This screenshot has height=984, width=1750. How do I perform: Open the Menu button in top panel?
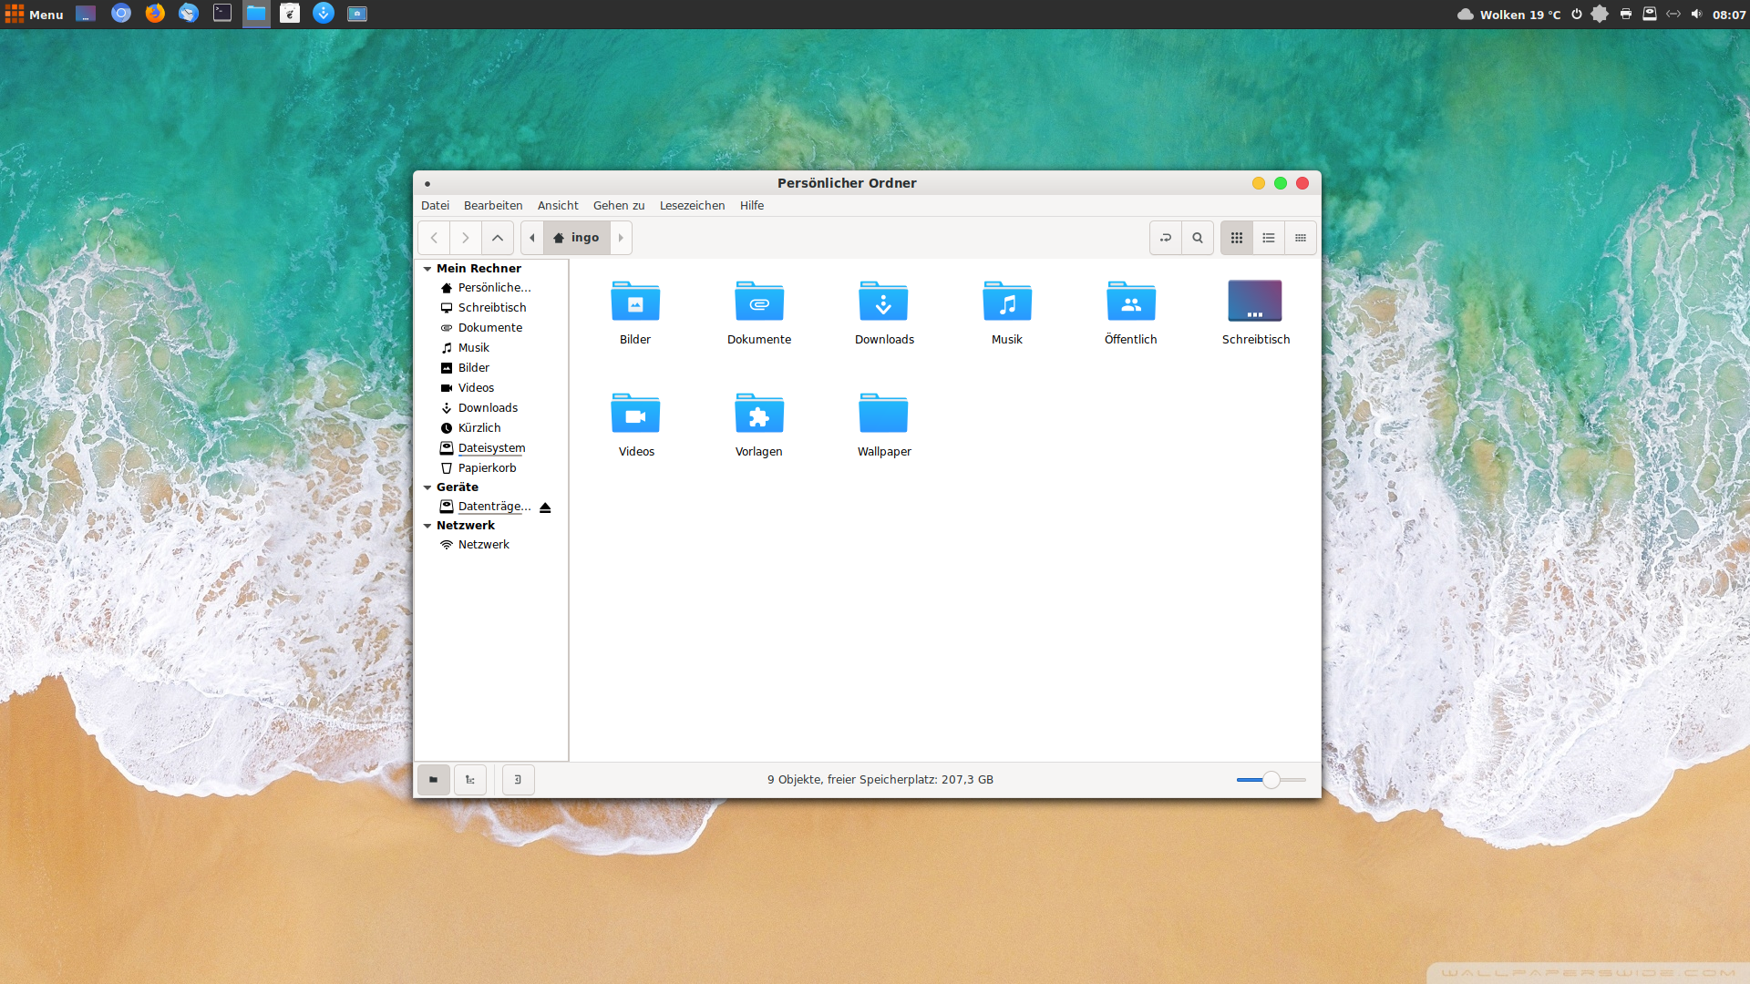coord(34,14)
